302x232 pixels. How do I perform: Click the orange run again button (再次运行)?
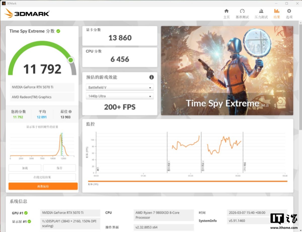point(43,186)
